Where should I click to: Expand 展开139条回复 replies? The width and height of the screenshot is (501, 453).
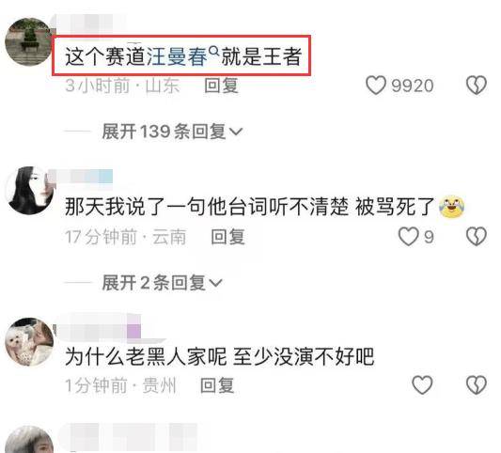coord(172,132)
